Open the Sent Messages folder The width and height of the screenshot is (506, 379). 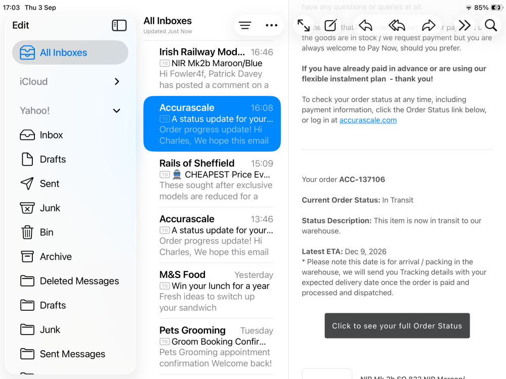[x=70, y=354]
